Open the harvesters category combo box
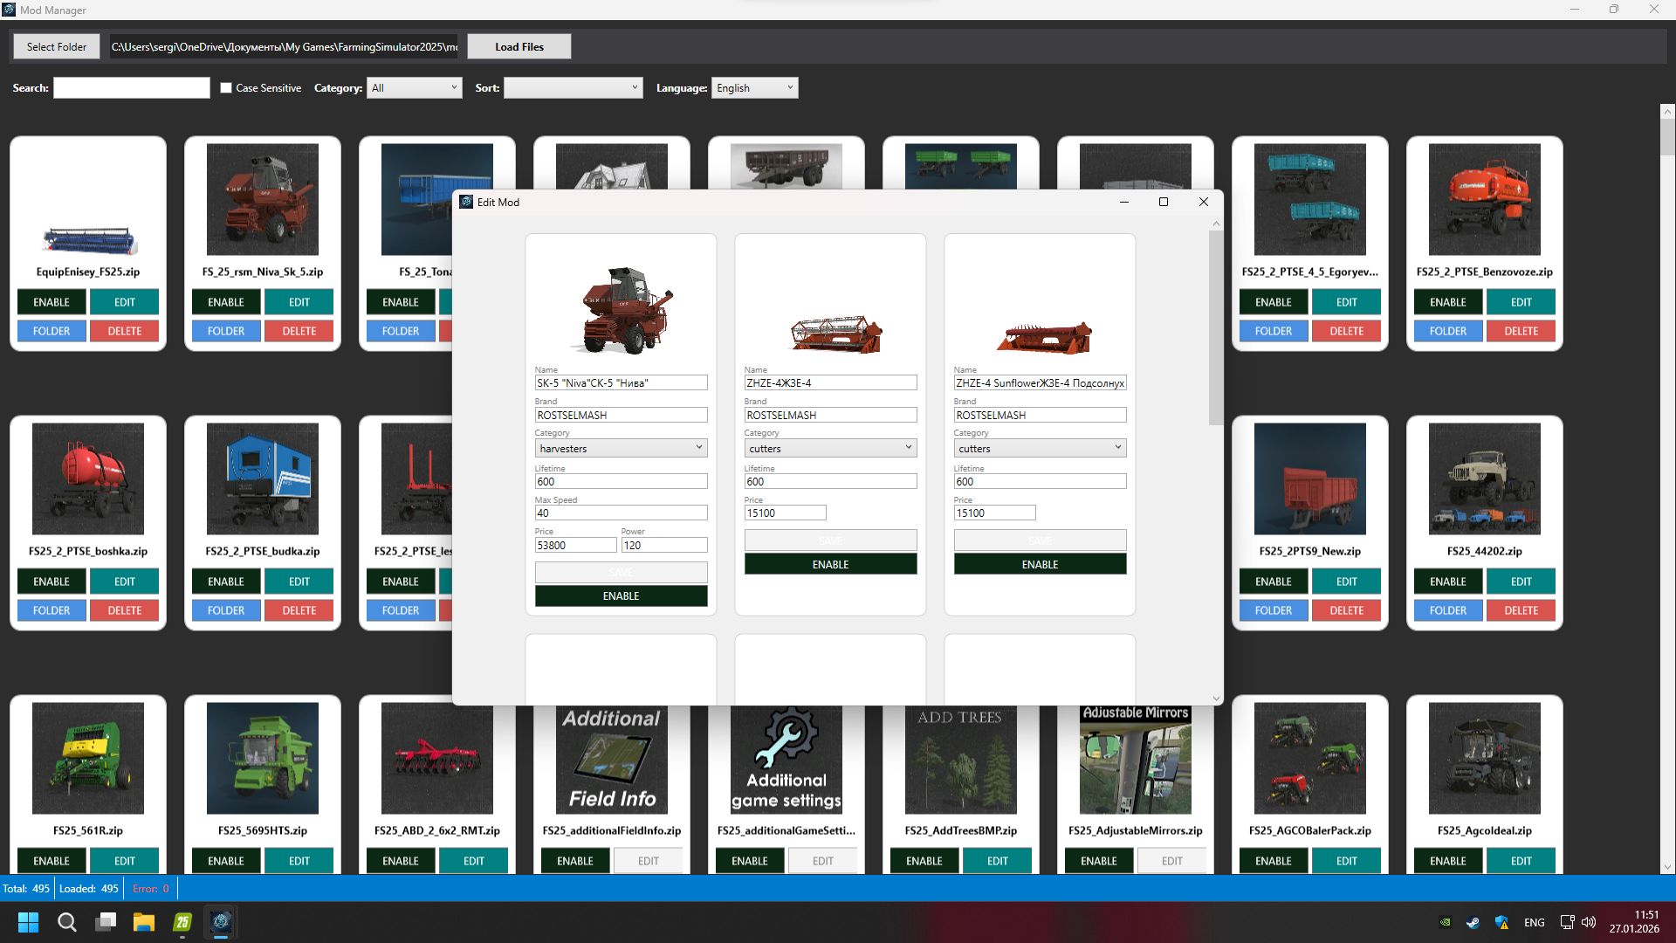The width and height of the screenshot is (1676, 943). pyautogui.click(x=621, y=448)
